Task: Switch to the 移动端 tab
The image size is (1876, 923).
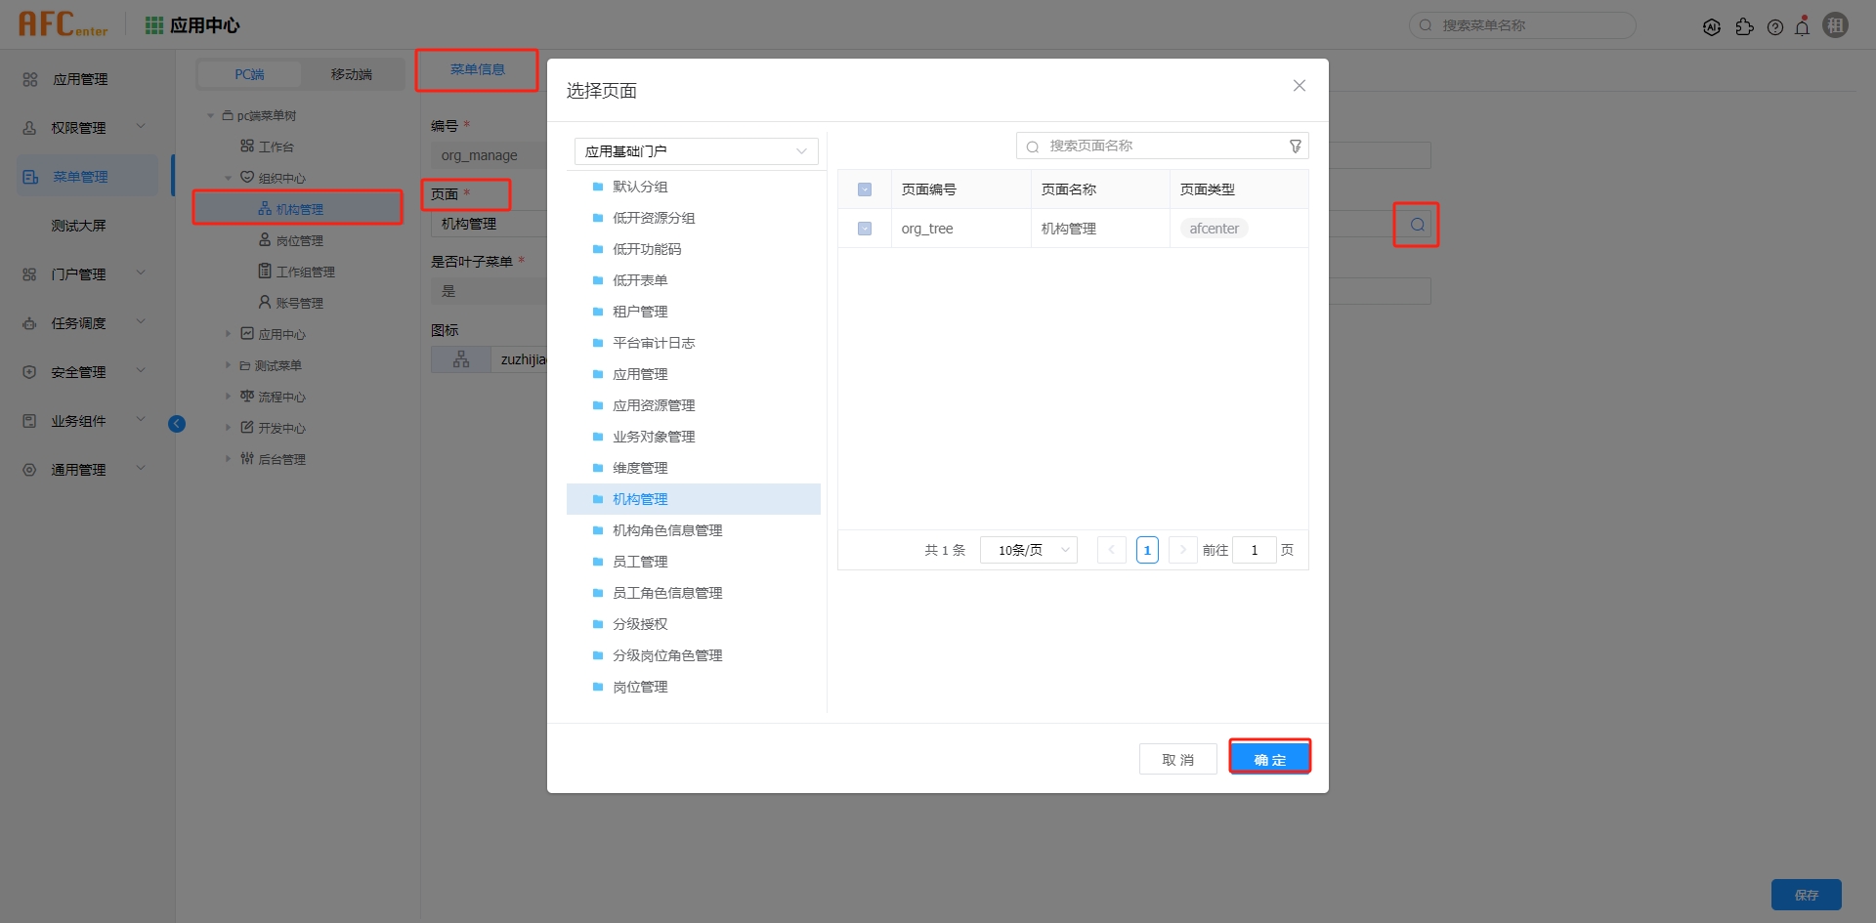Action: pos(352,74)
